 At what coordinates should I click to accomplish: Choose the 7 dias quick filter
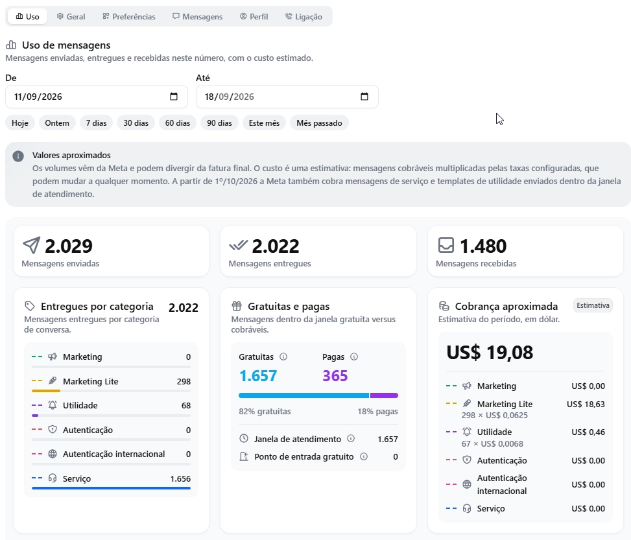coord(96,123)
